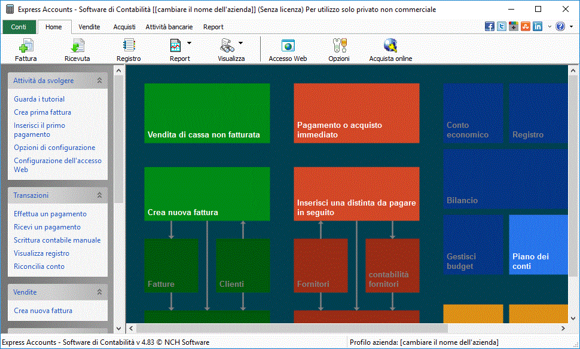Click Inserisci una distinta da pagare tile
This screenshot has height=349, width=580.
(x=356, y=194)
